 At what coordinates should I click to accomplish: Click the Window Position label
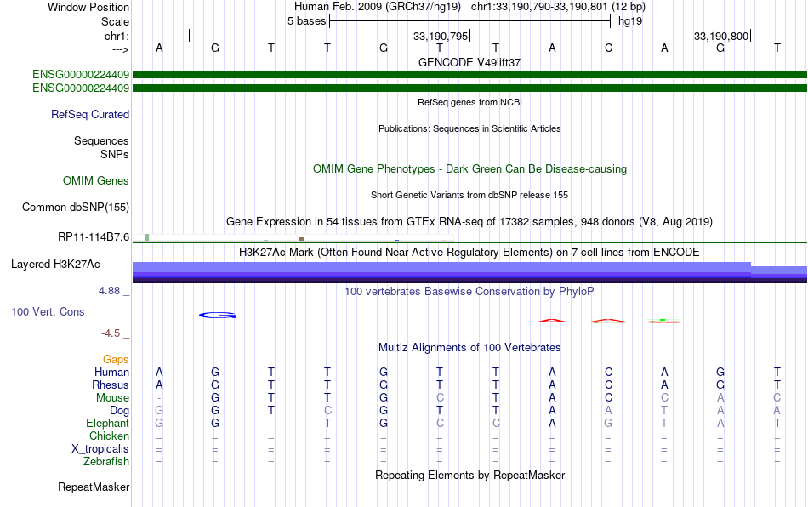point(88,7)
